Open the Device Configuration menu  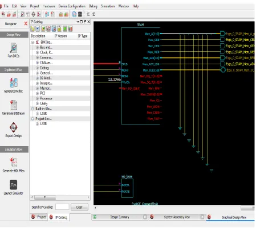(x=72, y=6)
